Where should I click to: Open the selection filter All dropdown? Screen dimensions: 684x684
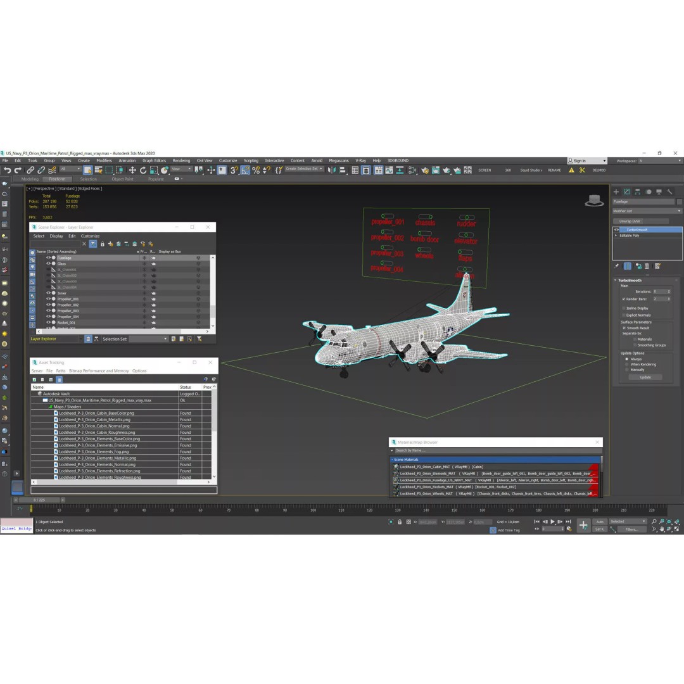(70, 169)
